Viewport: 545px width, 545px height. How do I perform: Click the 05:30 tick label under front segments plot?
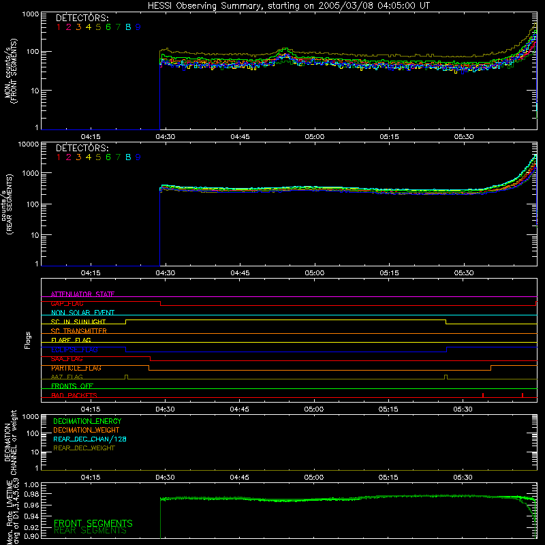click(x=464, y=137)
